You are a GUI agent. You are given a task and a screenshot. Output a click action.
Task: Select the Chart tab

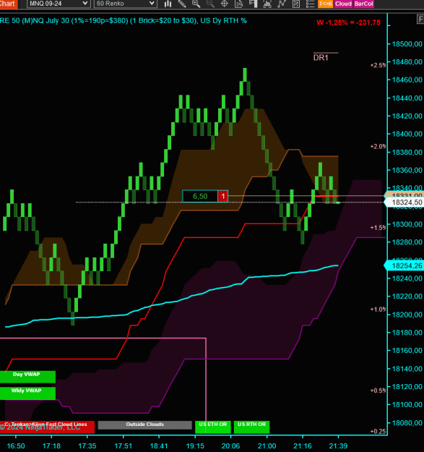point(8,4)
